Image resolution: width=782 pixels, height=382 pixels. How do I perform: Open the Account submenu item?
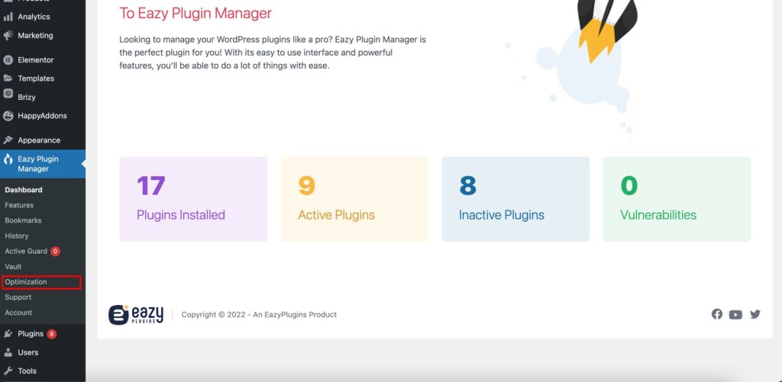coord(18,313)
